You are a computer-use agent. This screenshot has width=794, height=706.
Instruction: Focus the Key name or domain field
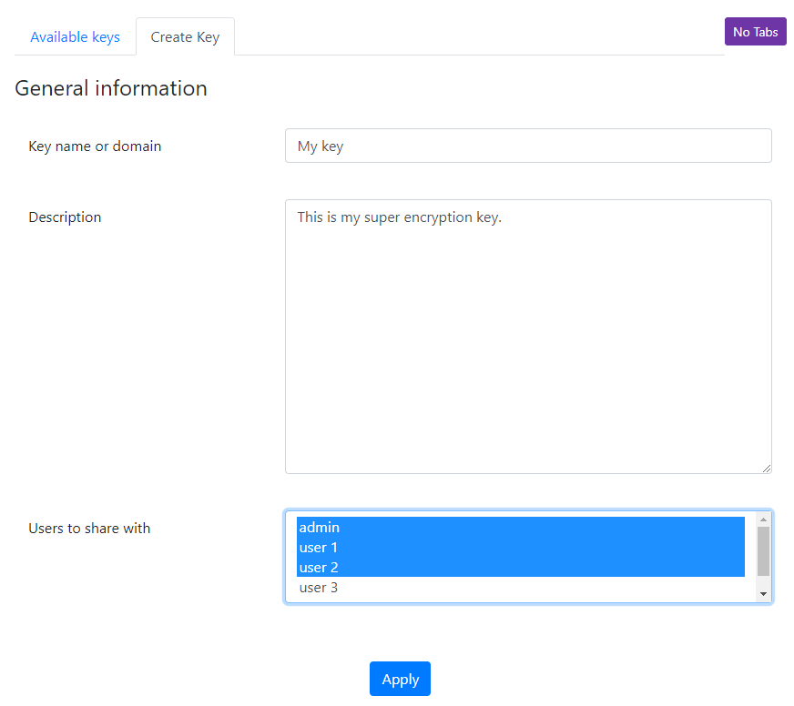[528, 146]
